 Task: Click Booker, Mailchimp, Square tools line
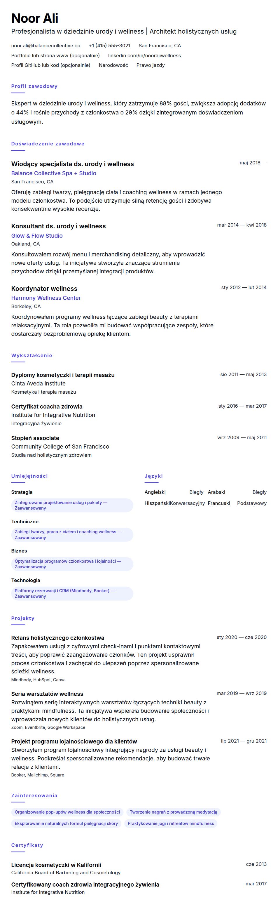pyautogui.click(x=38, y=775)
